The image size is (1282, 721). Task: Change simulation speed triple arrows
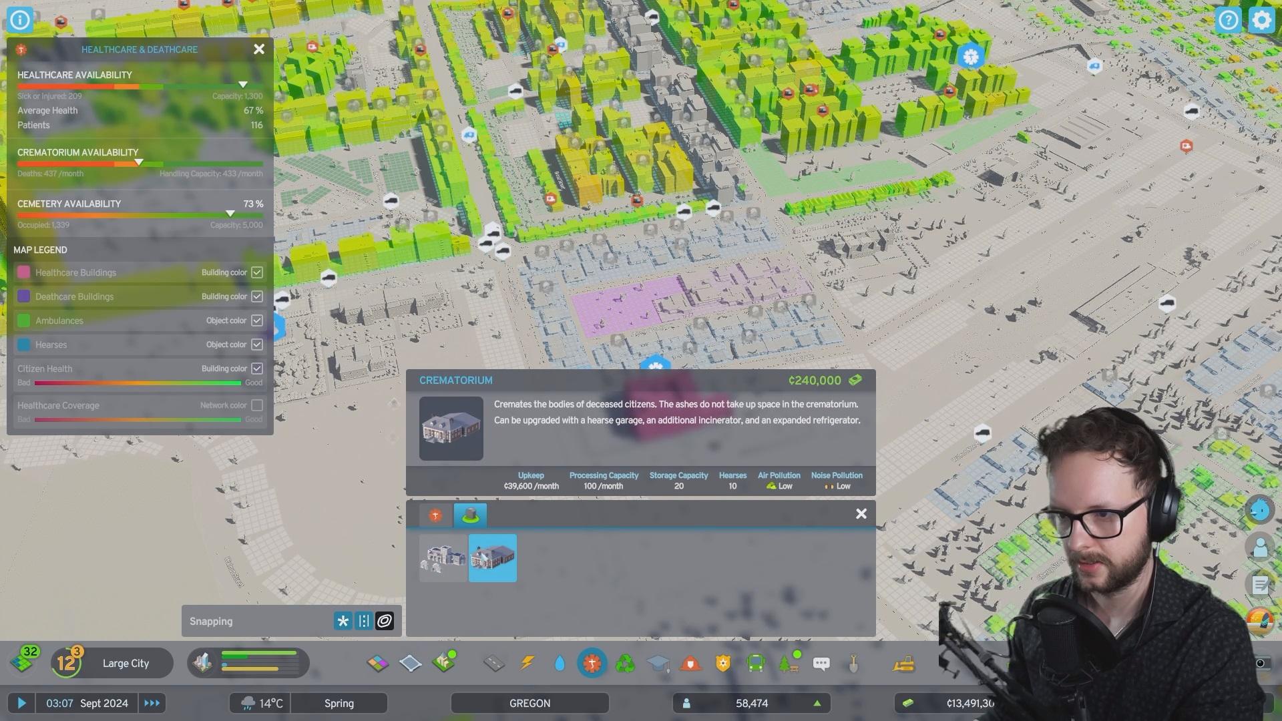click(152, 703)
